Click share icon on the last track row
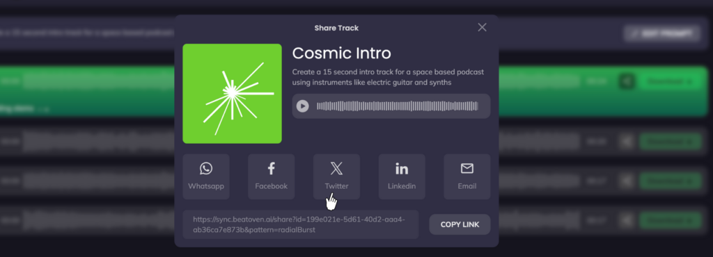This screenshot has width=713, height=257. click(627, 220)
